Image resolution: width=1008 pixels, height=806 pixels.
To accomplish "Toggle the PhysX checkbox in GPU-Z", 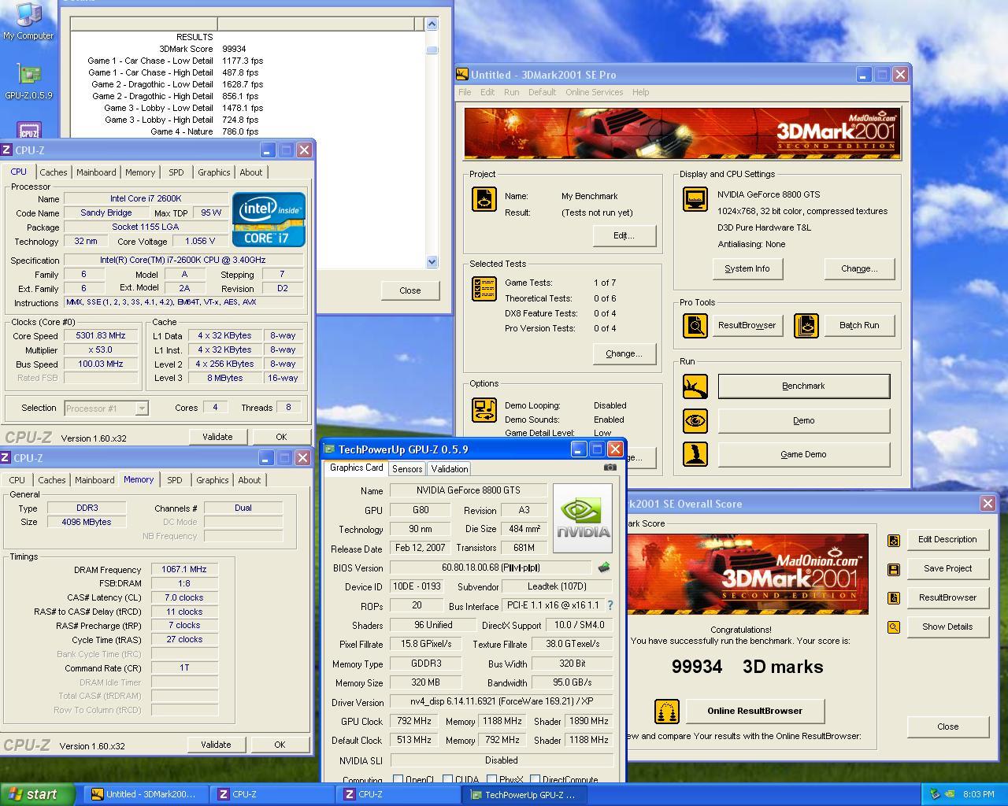I will (x=492, y=780).
